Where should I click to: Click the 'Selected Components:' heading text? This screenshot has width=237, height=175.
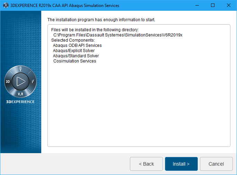(x=70, y=40)
